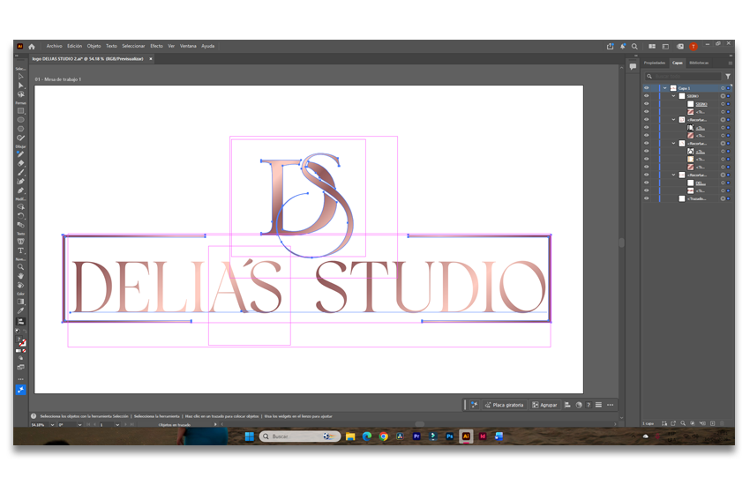Open the Share icon at top right
This screenshot has height=485, width=750.
610,47
